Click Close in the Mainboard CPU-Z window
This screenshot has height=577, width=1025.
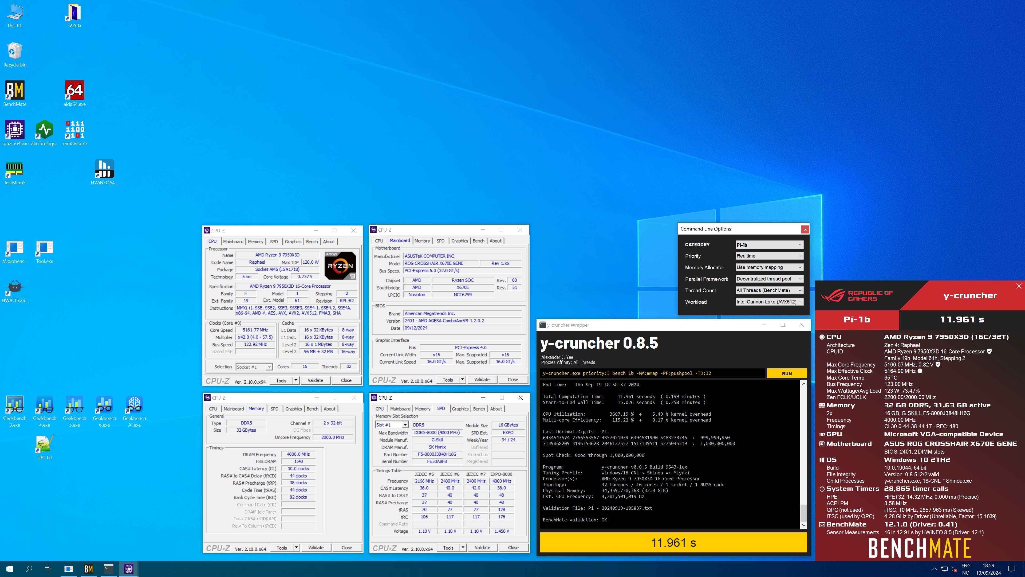pyautogui.click(x=512, y=380)
